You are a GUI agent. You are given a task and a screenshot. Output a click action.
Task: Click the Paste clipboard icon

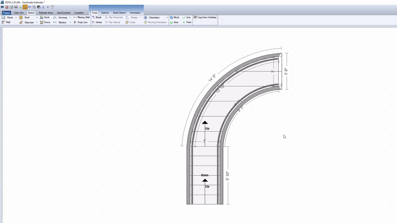coord(39,7)
